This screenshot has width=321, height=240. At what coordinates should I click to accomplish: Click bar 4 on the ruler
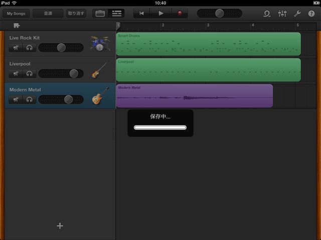coord(253,25)
